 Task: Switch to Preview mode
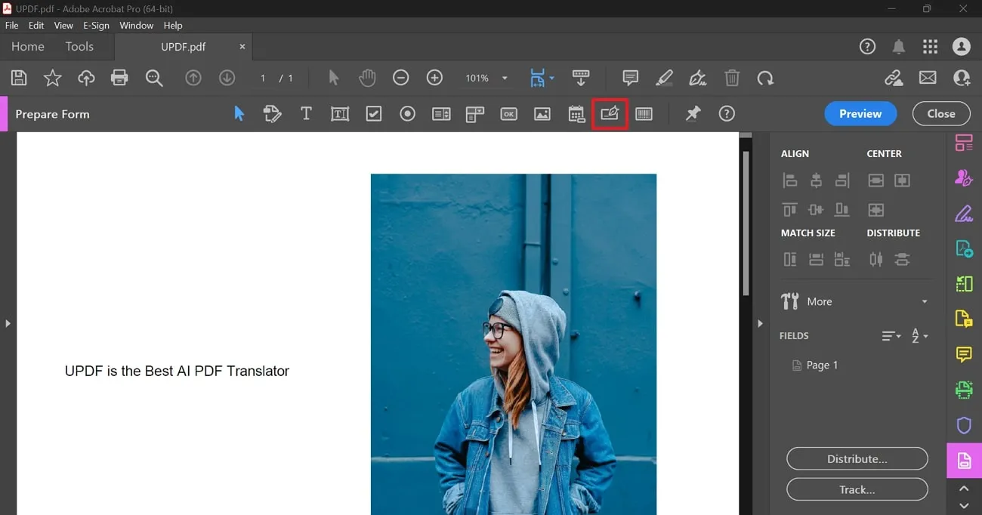[x=860, y=113]
